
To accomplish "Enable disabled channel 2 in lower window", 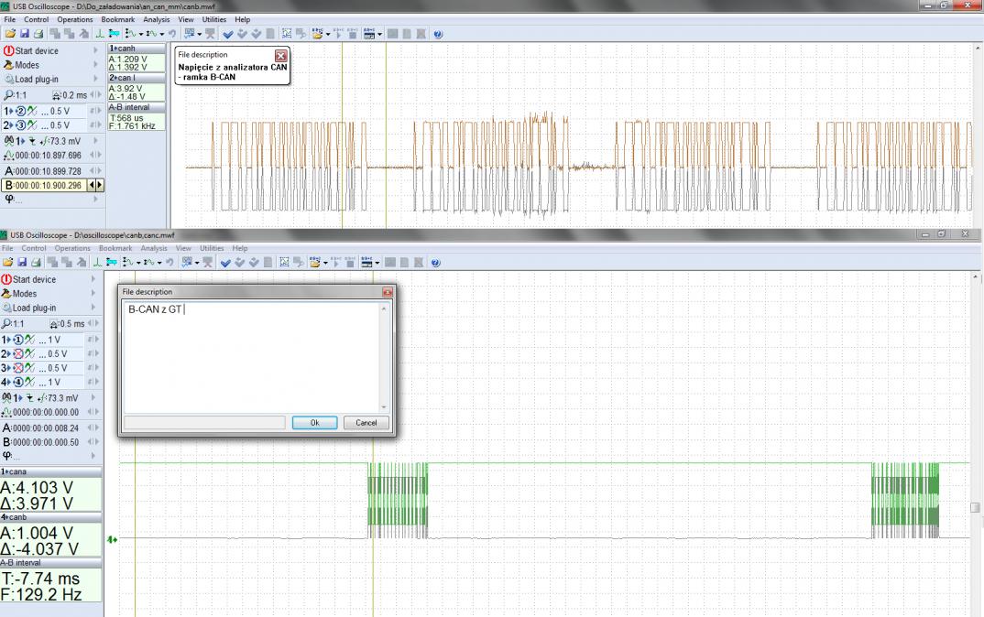I will click(x=18, y=353).
